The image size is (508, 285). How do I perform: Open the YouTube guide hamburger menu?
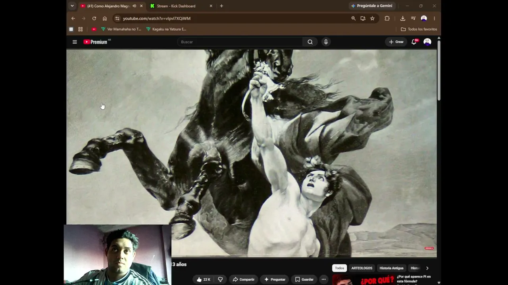pos(75,42)
